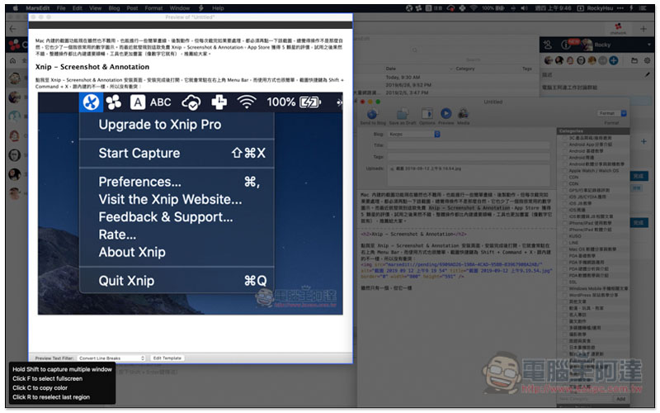Image resolution: width=660 pixels, height=413 pixels.
Task: Open the Options toolbar icon in Untitled window
Action: click(x=427, y=114)
